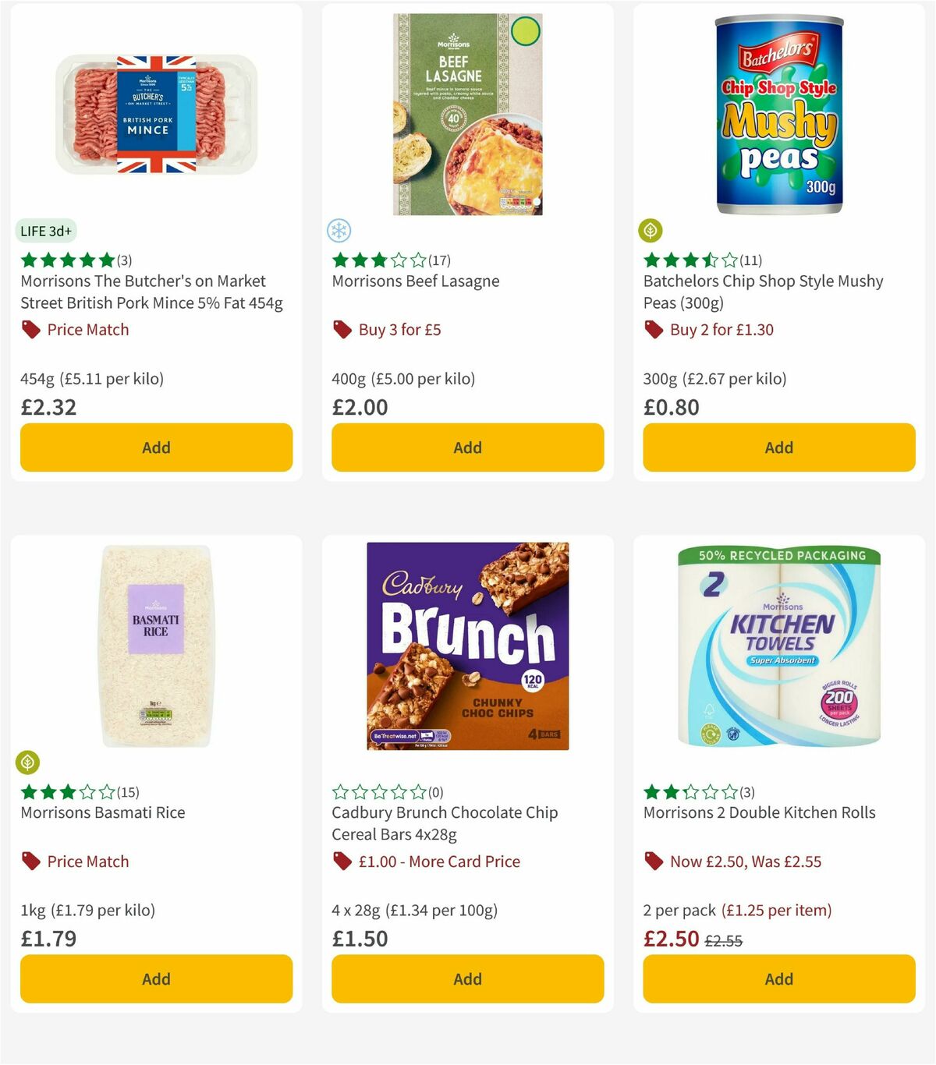Open the (17) reviews for Morrisons Beef Lasagne
This screenshot has width=936, height=1065.
tap(438, 260)
